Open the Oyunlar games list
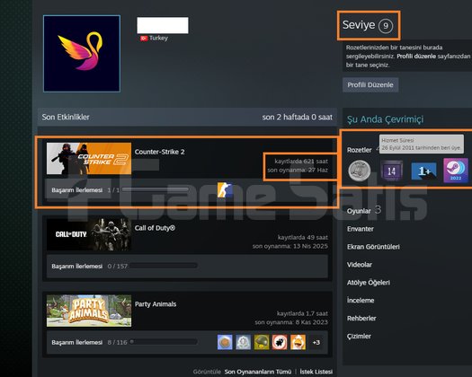The height and width of the screenshot is (377, 472). pyautogui.click(x=359, y=211)
